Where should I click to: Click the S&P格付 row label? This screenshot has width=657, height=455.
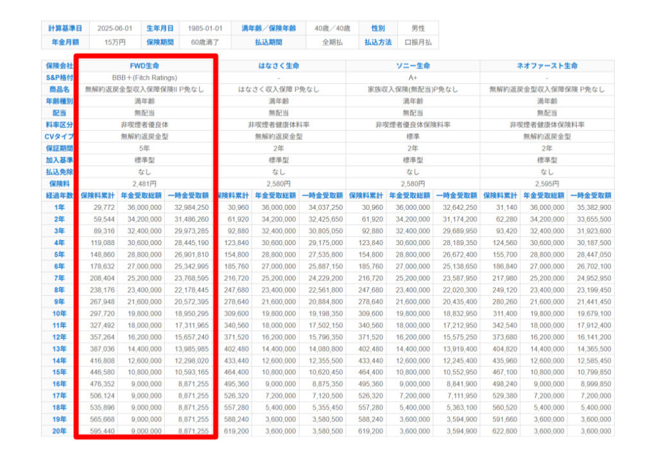60,78
